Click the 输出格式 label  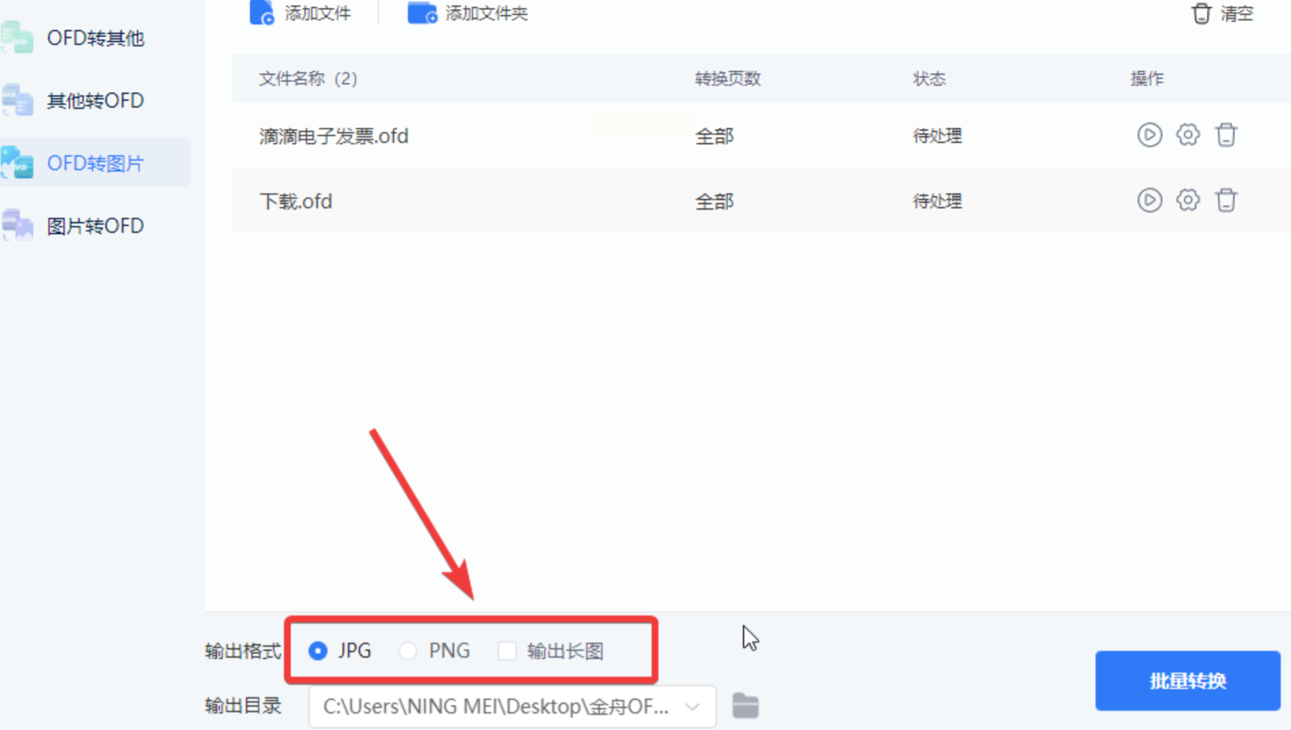[243, 651]
